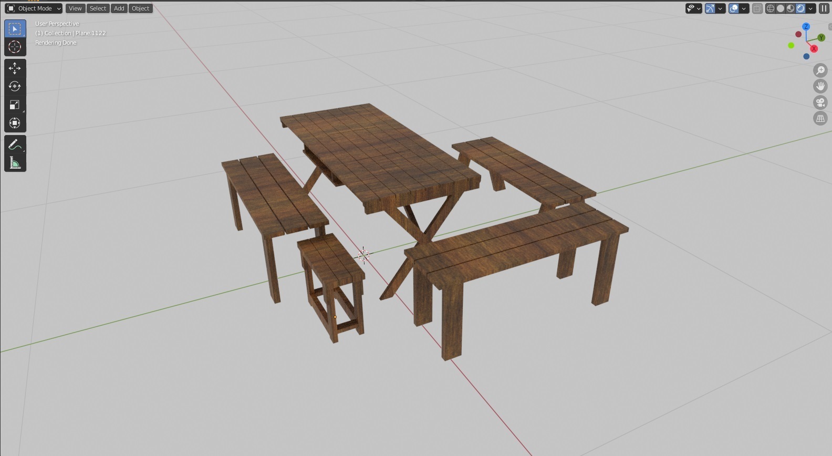Click the zoom magnifier navigation button
832x456 pixels.
point(820,70)
